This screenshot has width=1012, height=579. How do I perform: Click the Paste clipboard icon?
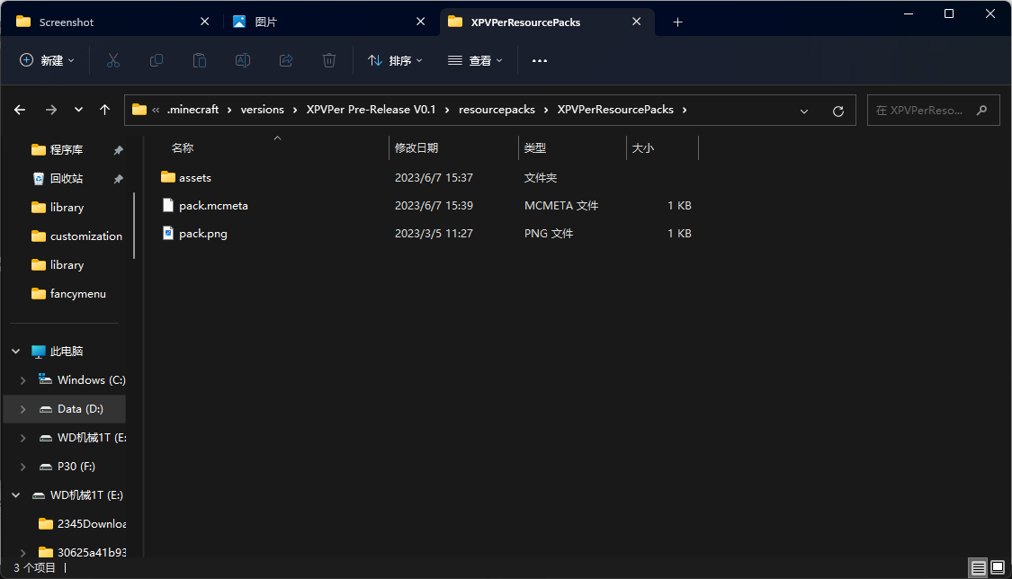[x=200, y=60]
